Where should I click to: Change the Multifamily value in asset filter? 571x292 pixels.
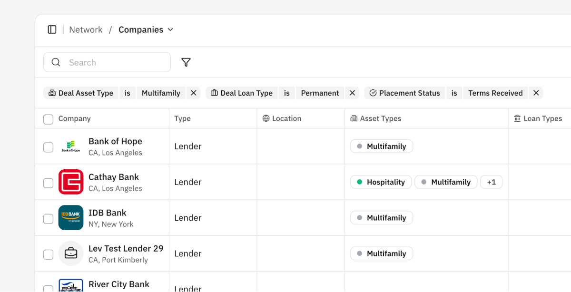click(x=161, y=93)
